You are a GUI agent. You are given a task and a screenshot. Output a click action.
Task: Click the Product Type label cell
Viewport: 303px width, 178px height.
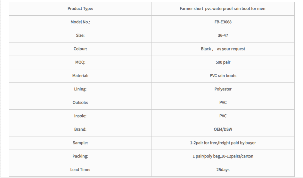tap(80, 9)
